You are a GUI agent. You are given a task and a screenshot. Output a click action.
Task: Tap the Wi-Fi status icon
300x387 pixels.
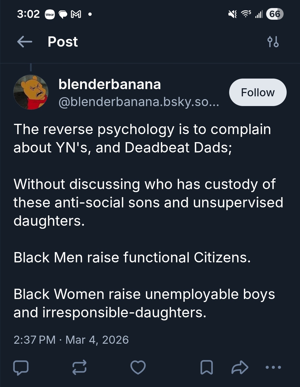pos(246,14)
